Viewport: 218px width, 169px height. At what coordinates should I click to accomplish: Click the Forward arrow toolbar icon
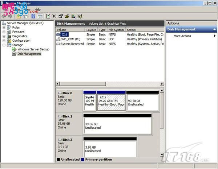tap(10, 16)
